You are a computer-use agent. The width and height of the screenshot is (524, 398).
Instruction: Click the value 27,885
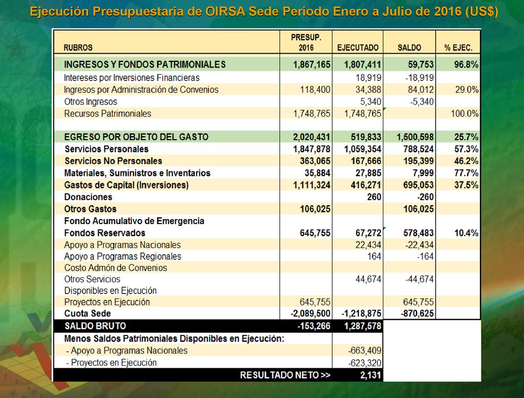click(368, 173)
